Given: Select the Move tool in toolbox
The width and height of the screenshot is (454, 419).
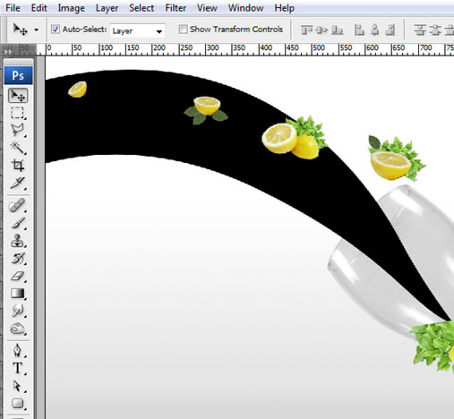Looking at the screenshot, I should (18, 96).
